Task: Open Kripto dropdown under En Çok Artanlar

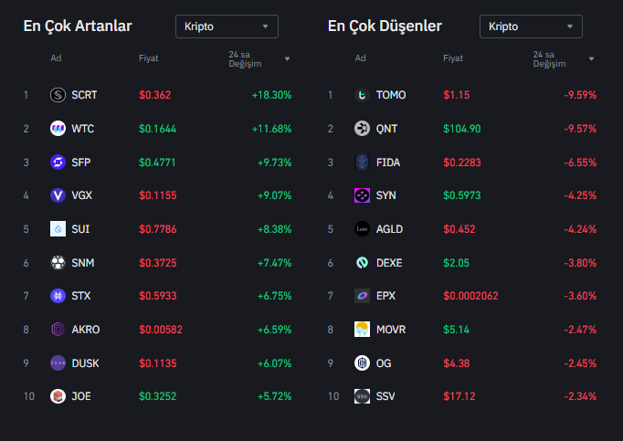Action: (227, 26)
